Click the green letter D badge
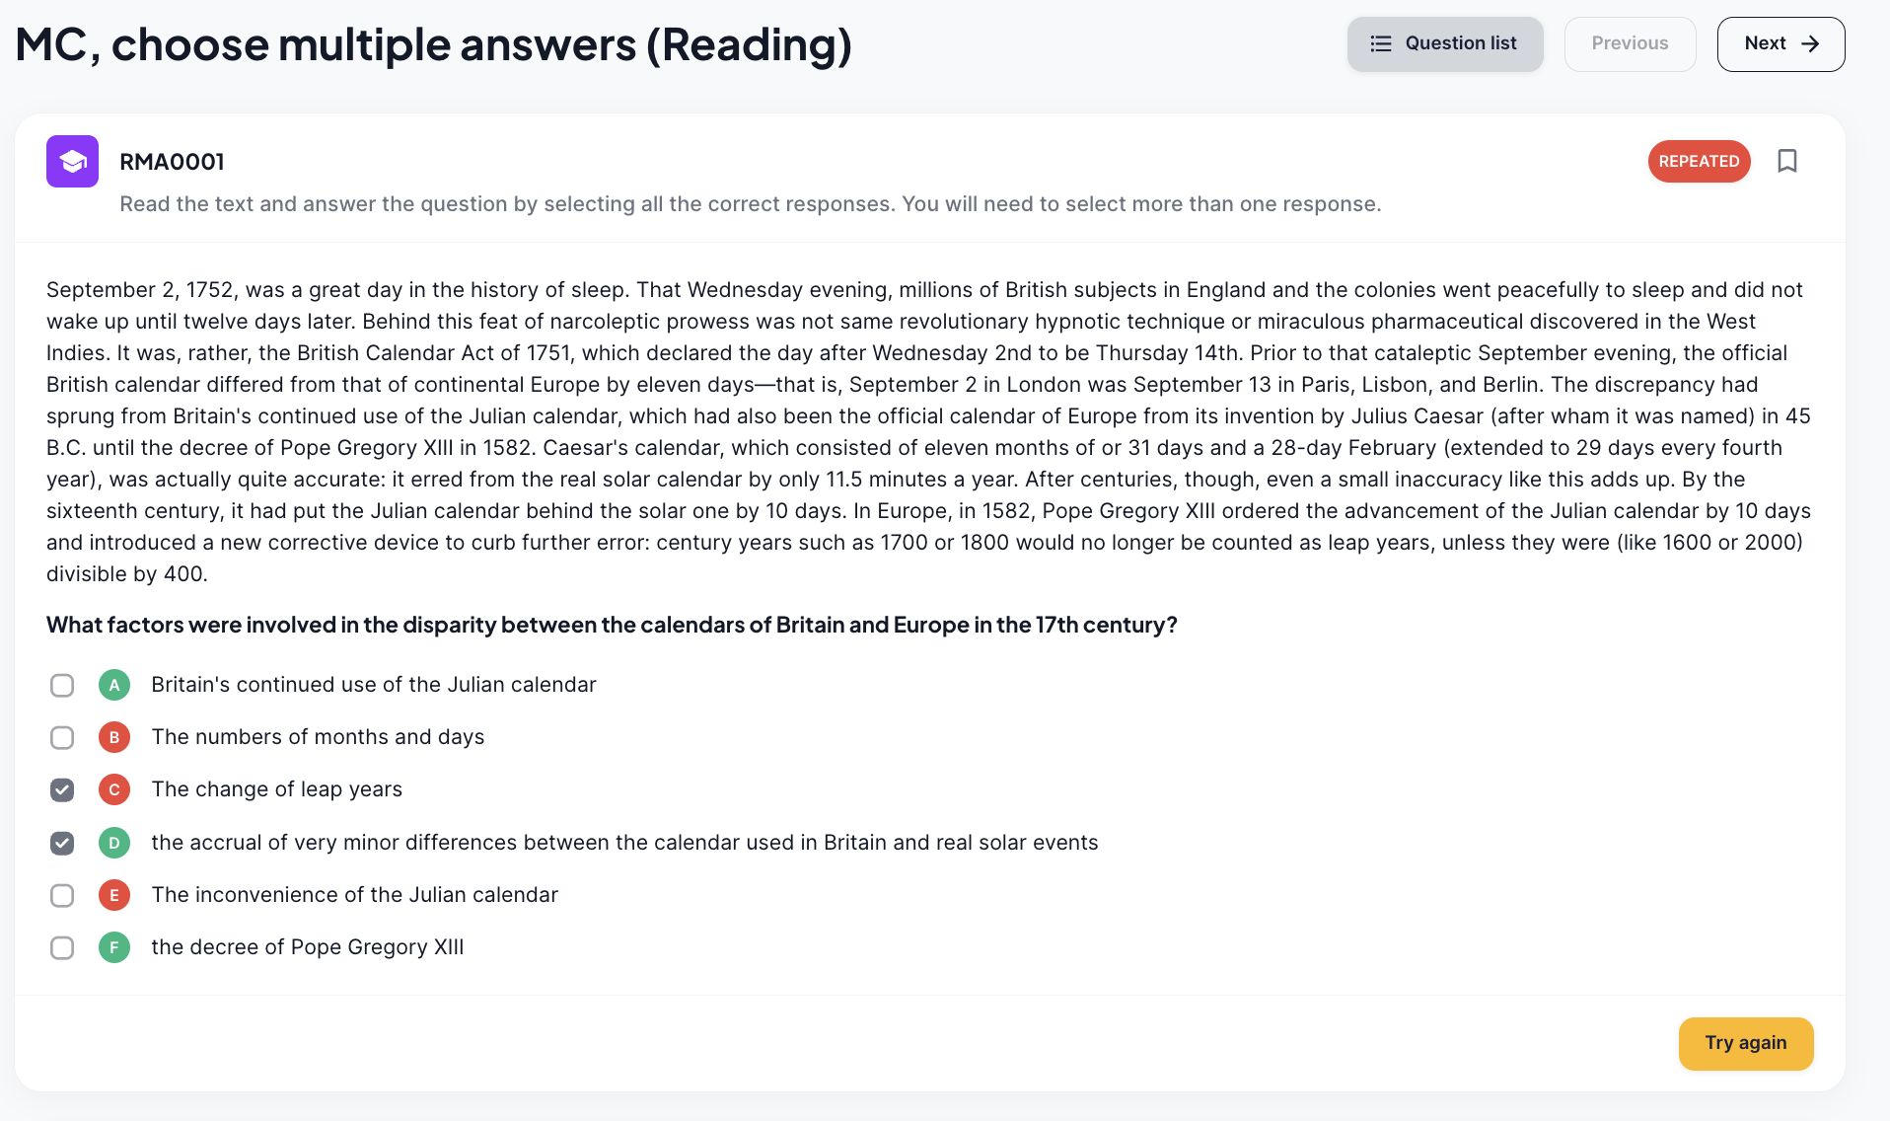 [114, 843]
